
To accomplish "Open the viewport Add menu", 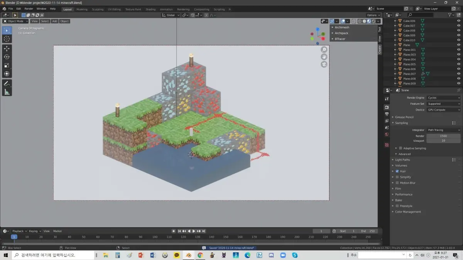I will [55, 21].
